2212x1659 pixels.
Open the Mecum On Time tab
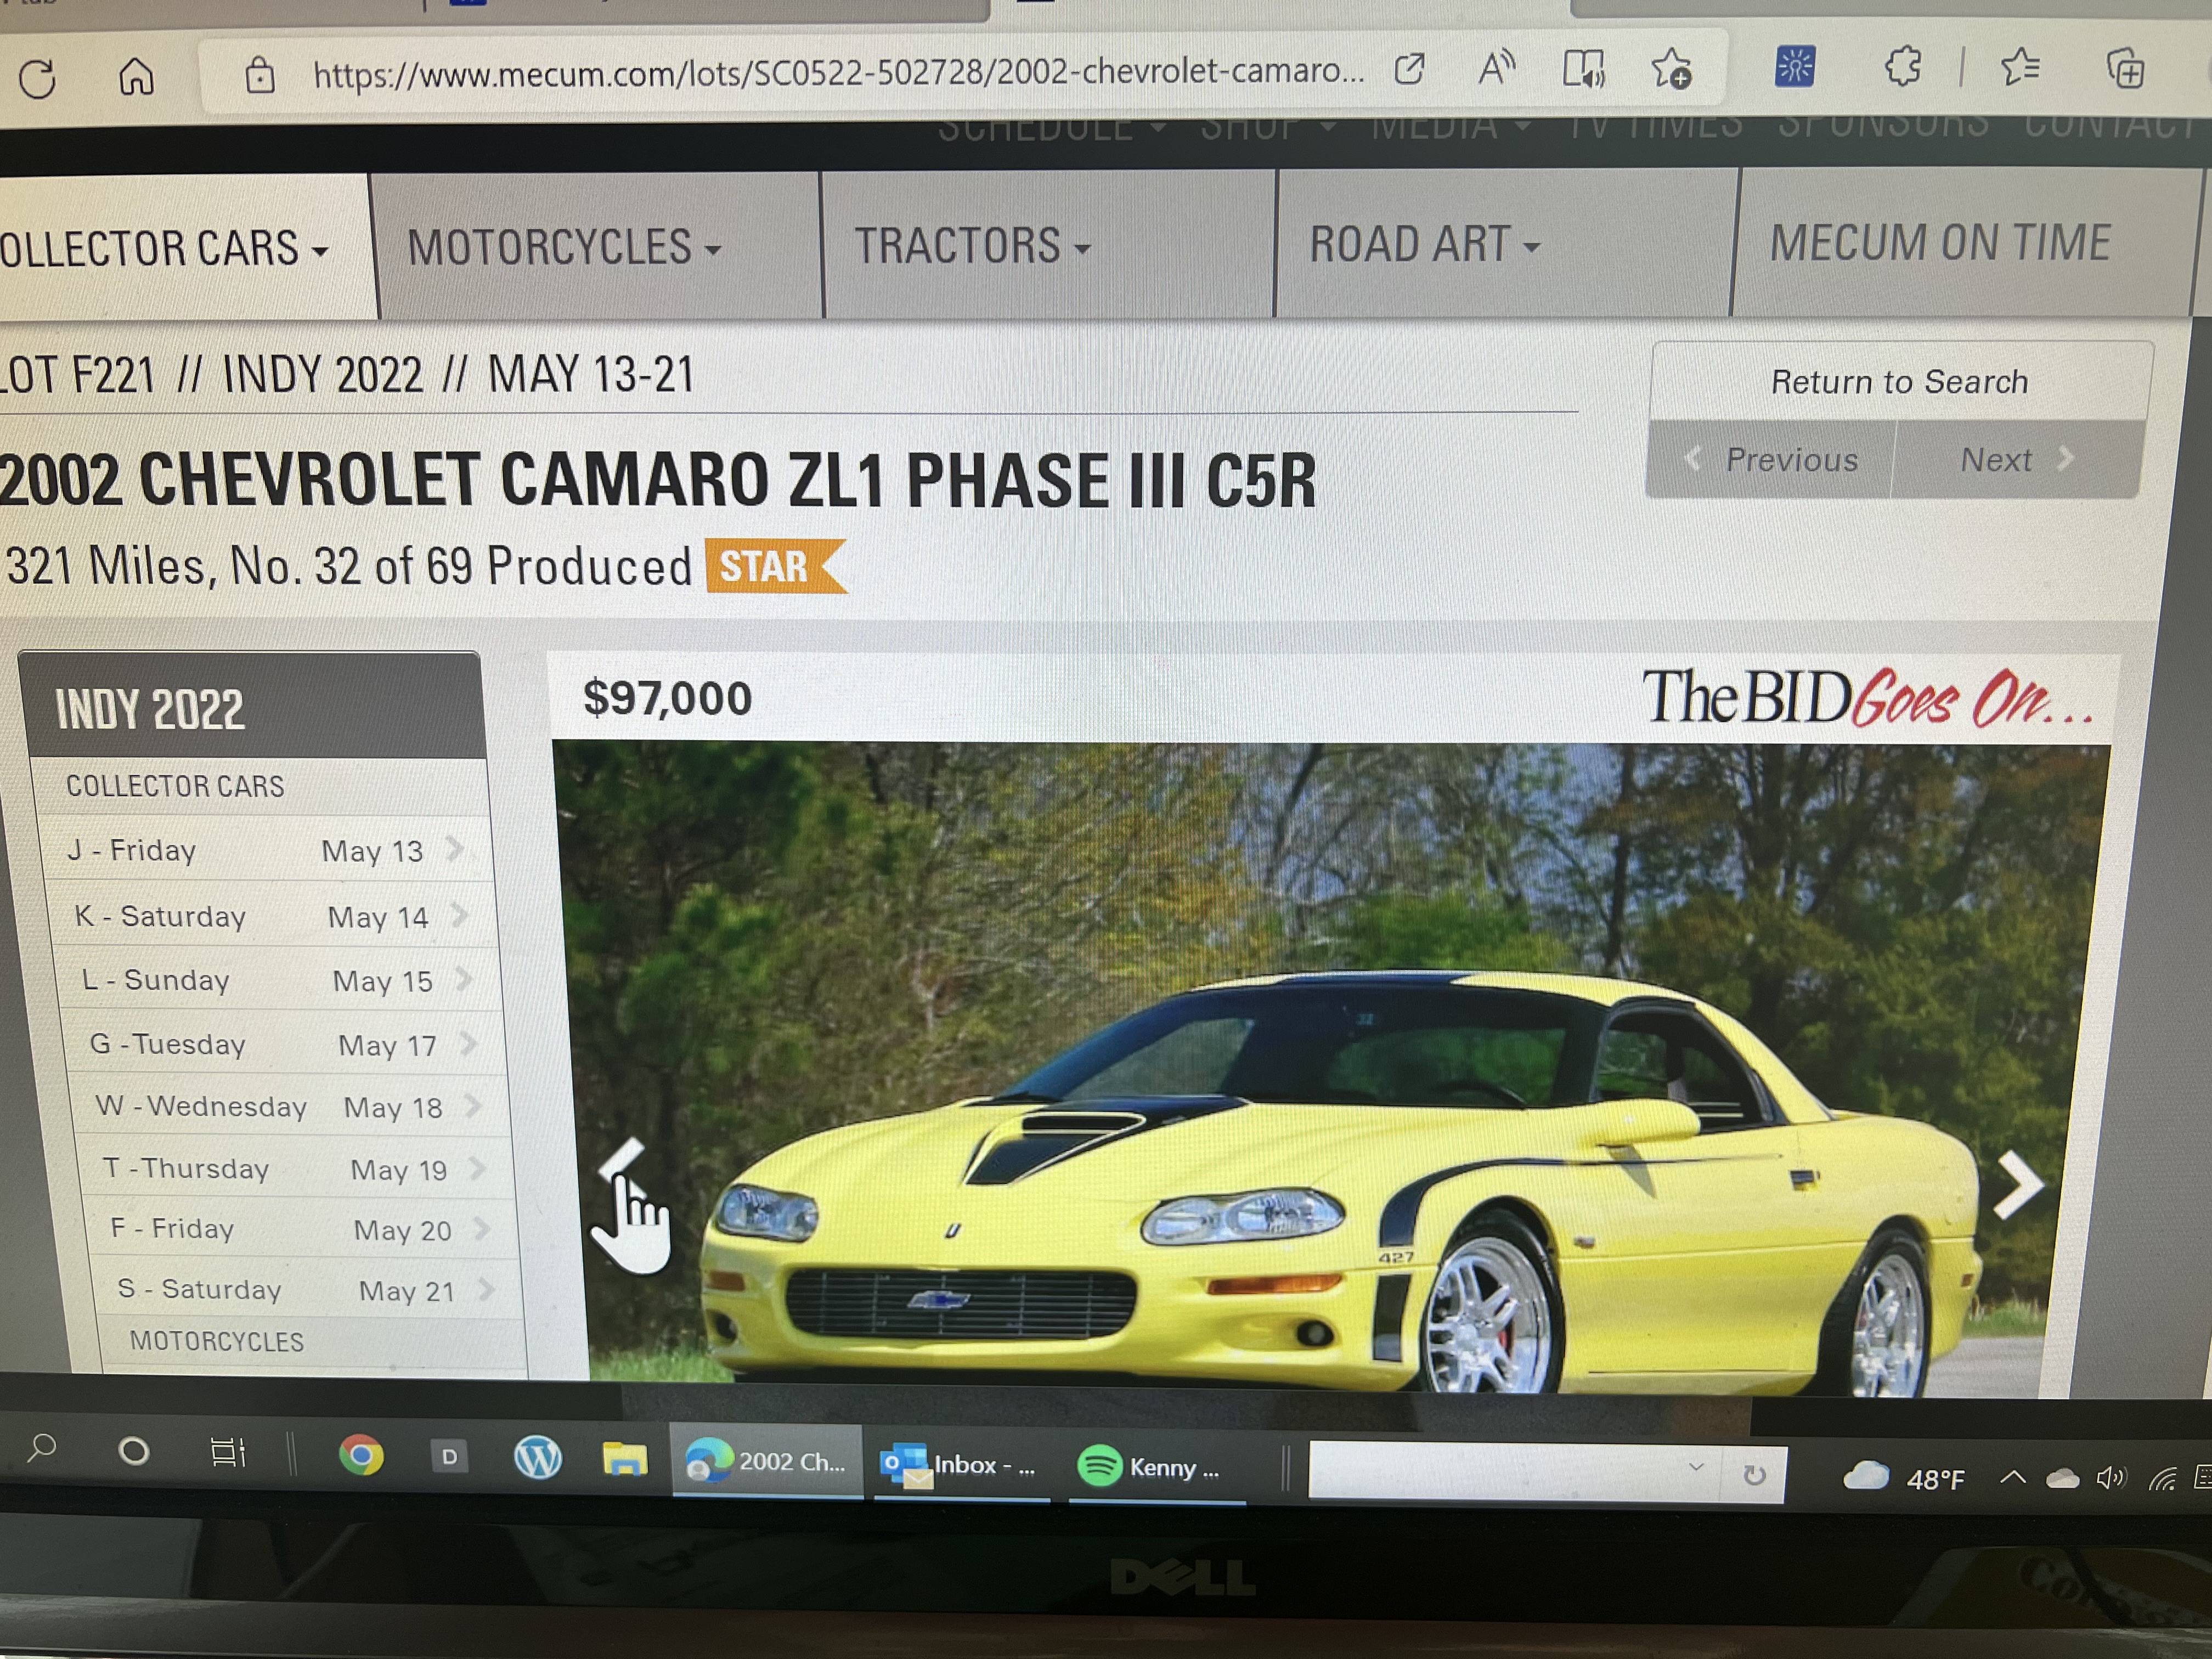(1940, 243)
